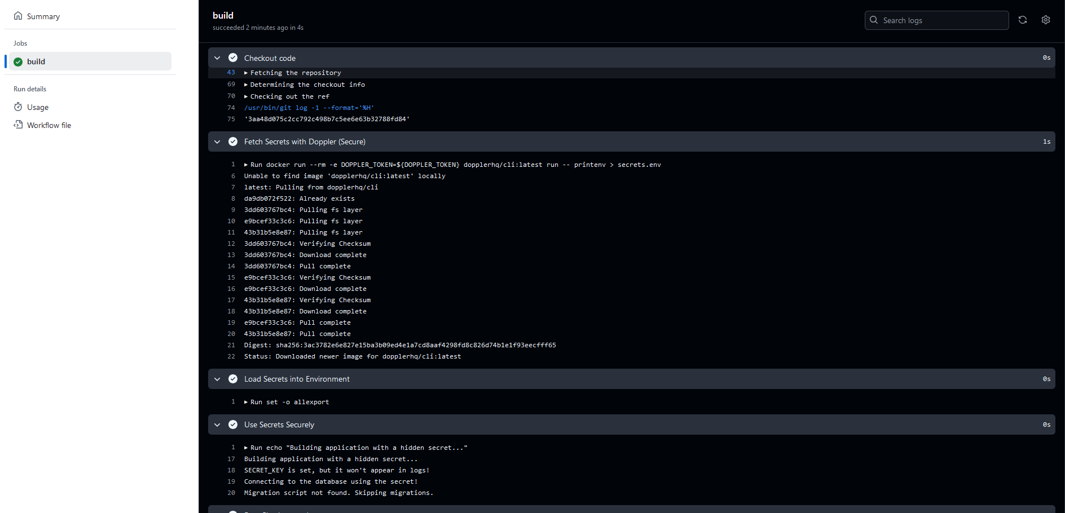Click Checkout code success check icon
Viewport: 1065px width, 513px height.
point(233,58)
